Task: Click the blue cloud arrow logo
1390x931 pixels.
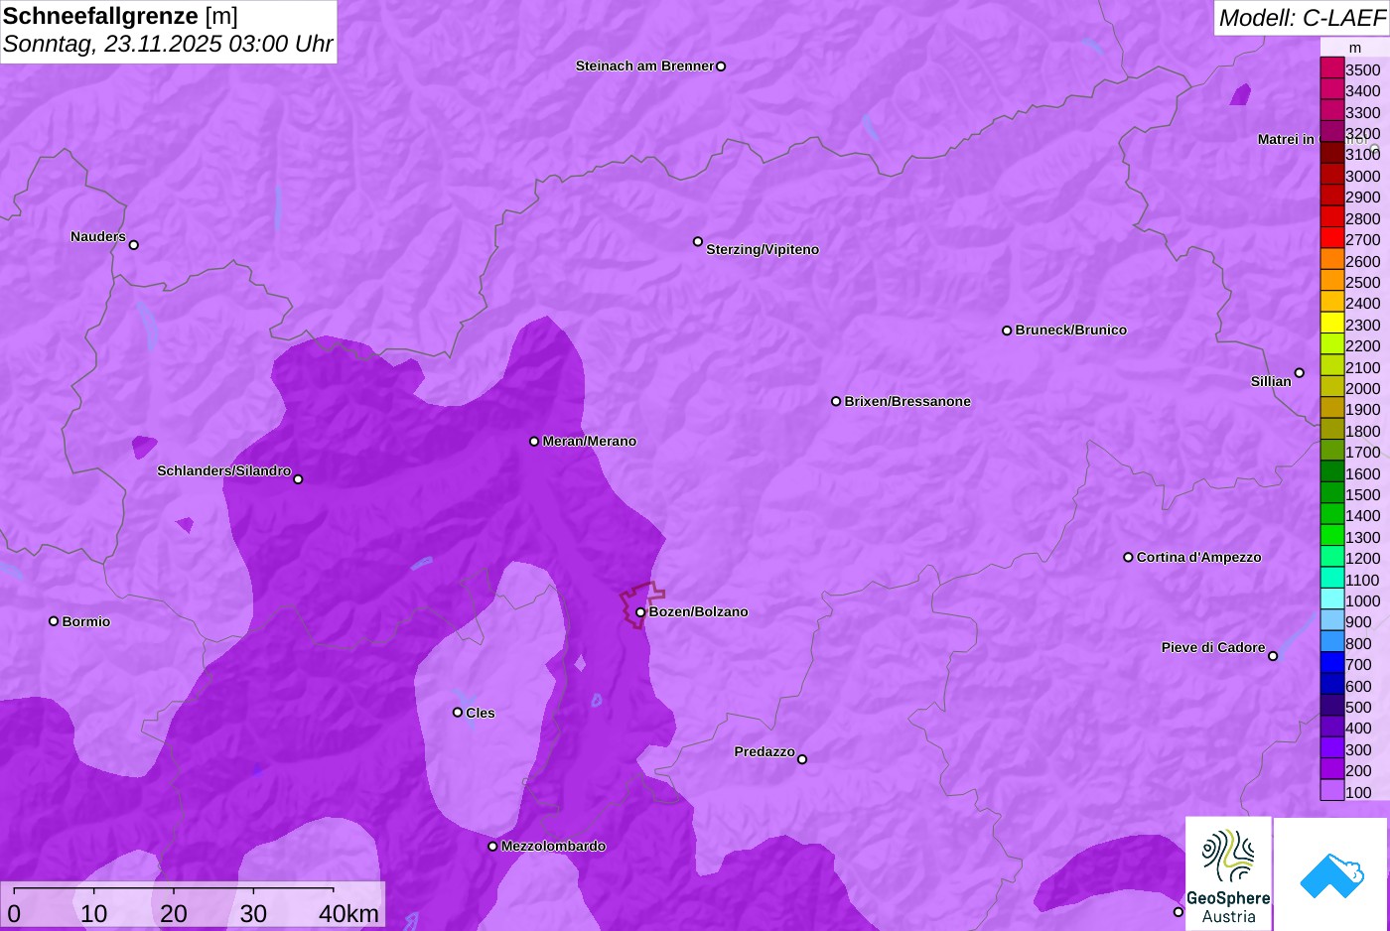Action: (x=1330, y=874)
